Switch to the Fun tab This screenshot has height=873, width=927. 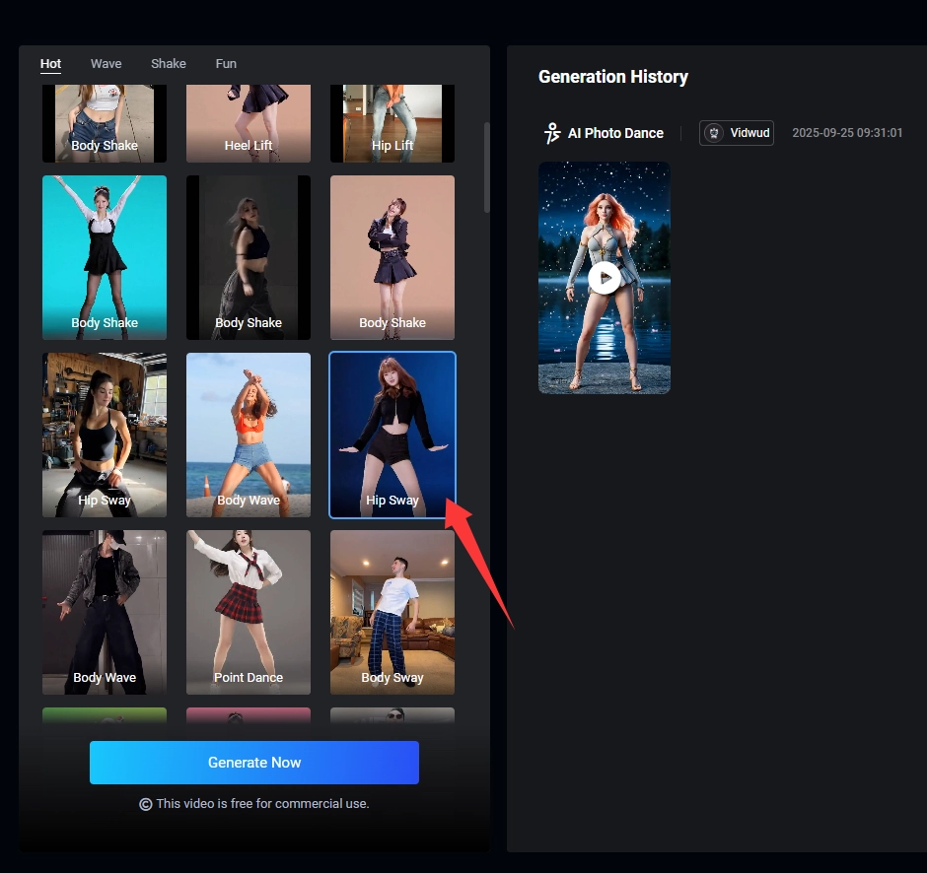click(x=226, y=63)
